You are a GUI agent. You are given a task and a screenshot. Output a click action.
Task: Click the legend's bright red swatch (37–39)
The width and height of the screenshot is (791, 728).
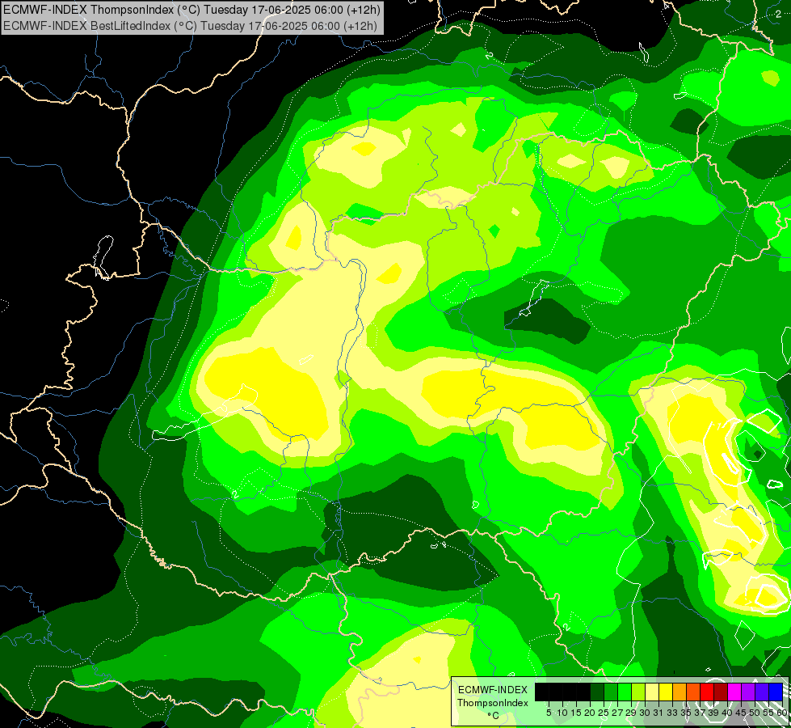(x=707, y=692)
